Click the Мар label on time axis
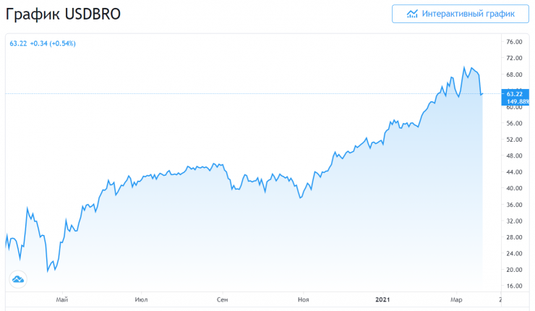Image resolution: width=535 pixels, height=311 pixels. [456, 299]
